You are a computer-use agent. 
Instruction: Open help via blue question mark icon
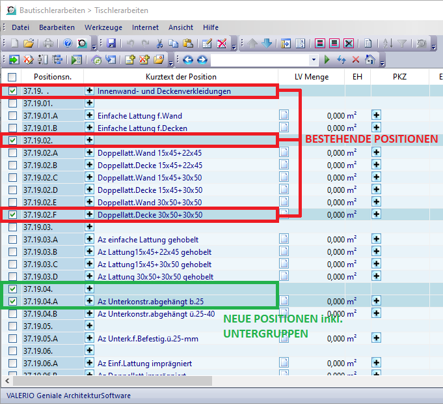pyautogui.click(x=68, y=44)
